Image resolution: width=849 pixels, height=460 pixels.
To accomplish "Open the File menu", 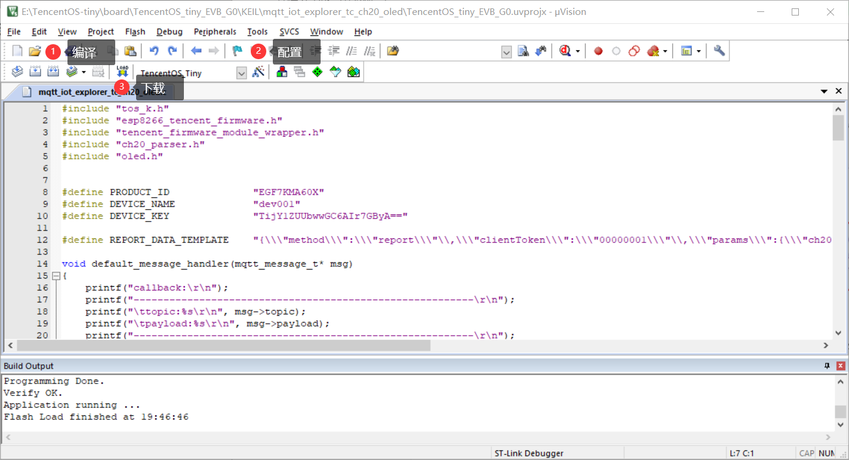I will pyautogui.click(x=14, y=32).
